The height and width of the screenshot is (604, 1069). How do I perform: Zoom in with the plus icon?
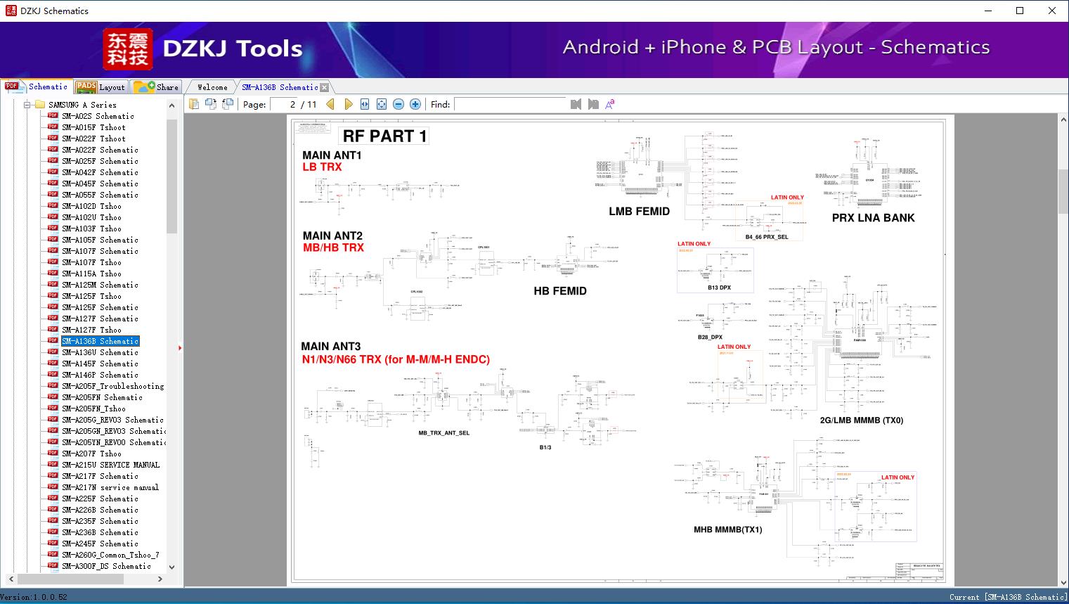[415, 104]
